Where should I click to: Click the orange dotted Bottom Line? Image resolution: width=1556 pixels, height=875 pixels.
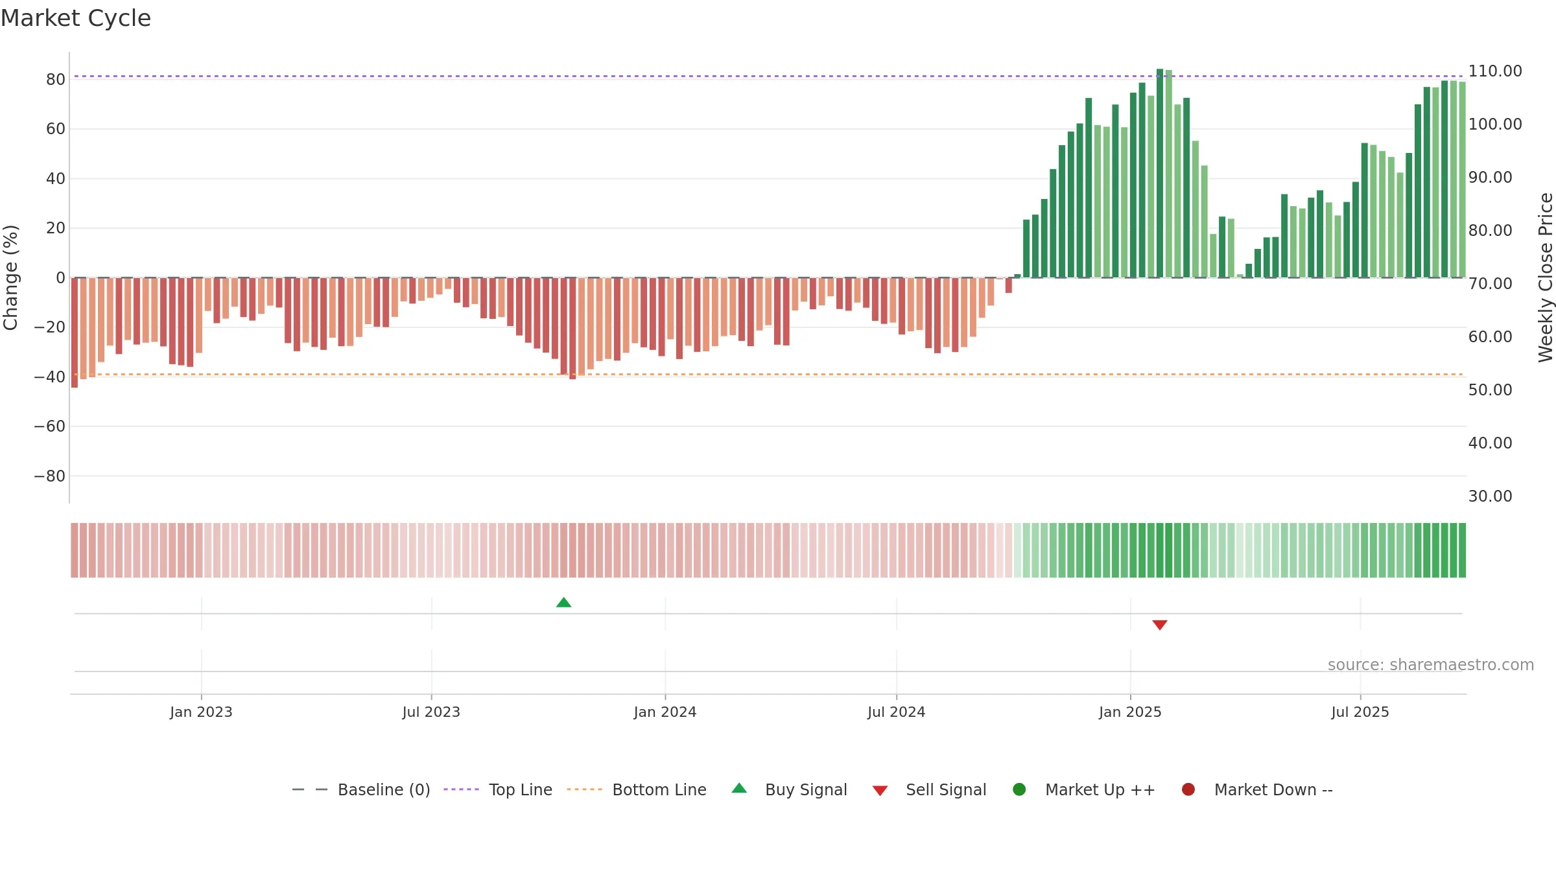tap(768, 375)
